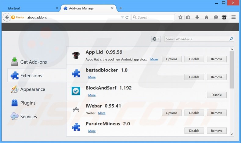
Task: Click the scrollbar down arrow
Action: [232, 134]
